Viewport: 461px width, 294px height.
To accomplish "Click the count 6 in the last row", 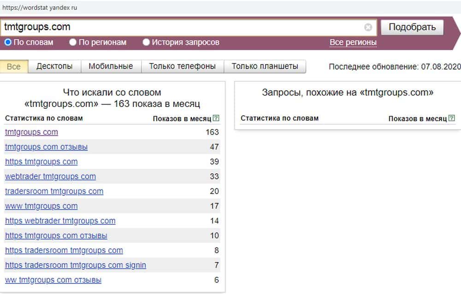I will click(x=217, y=280).
